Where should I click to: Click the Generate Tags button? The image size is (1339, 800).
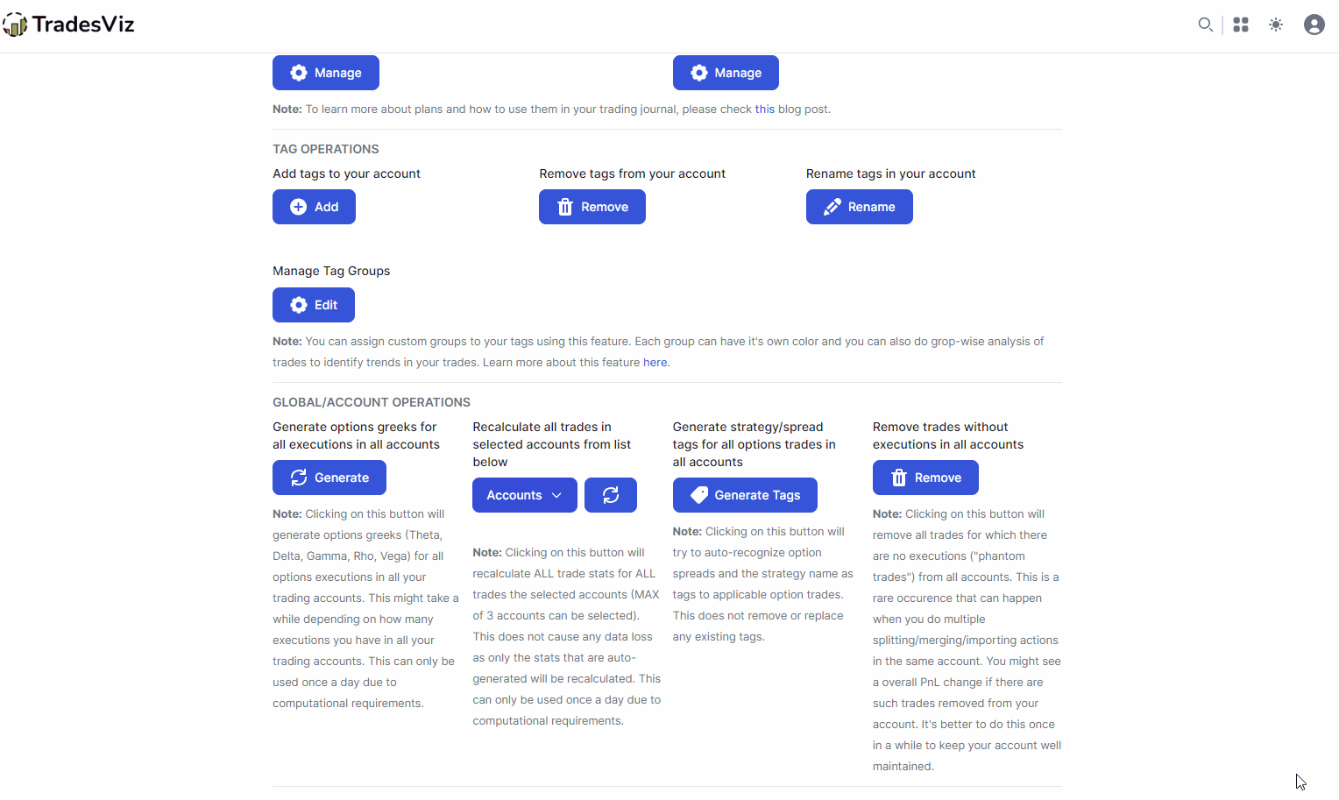pyautogui.click(x=745, y=495)
